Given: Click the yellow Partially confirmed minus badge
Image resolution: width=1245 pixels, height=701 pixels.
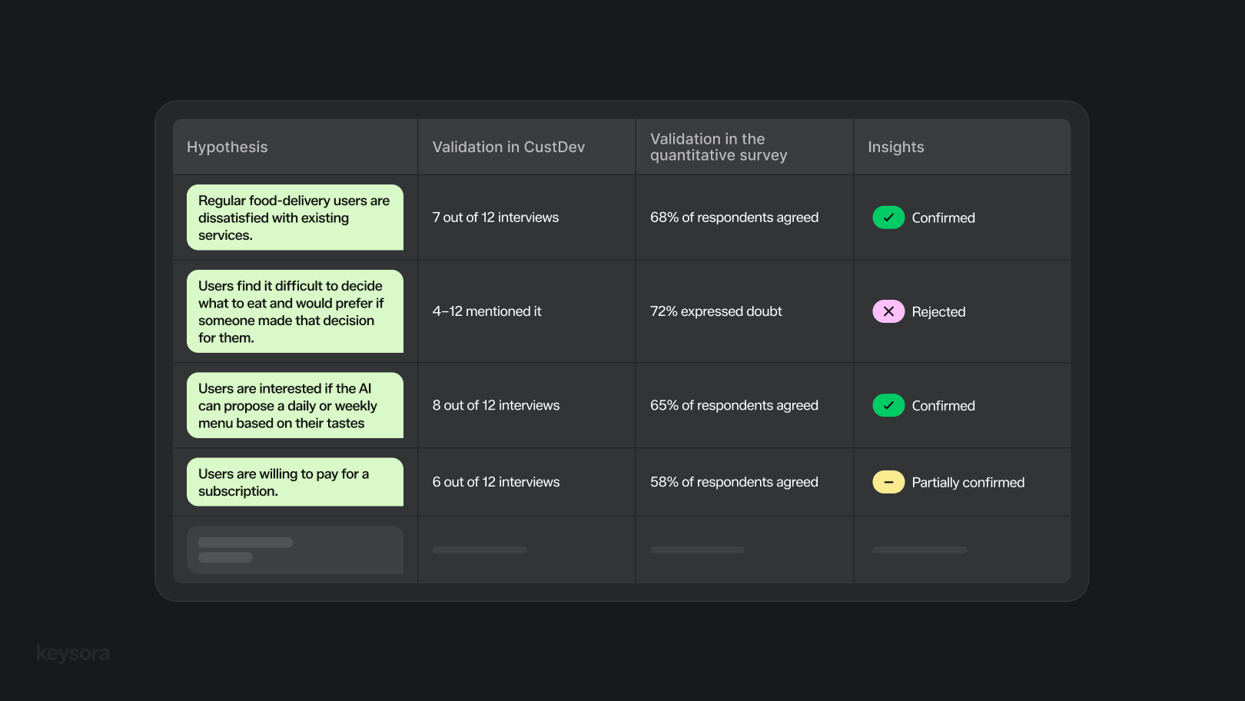Looking at the screenshot, I should [888, 482].
